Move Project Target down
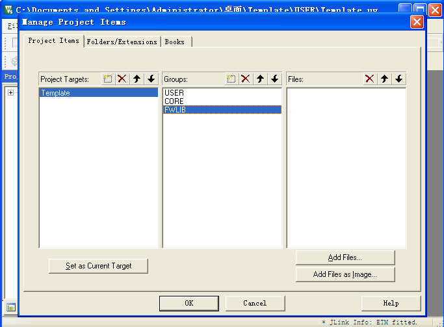 [x=151, y=79]
